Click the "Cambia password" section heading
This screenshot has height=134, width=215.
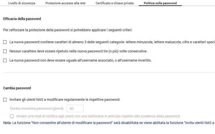(17, 88)
